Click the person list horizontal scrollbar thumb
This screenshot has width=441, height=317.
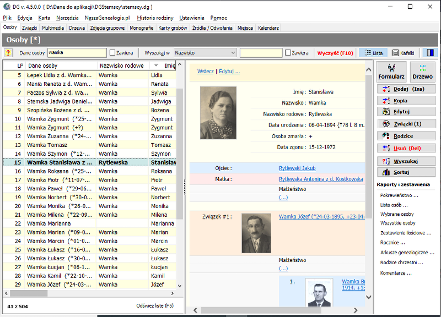point(29,293)
